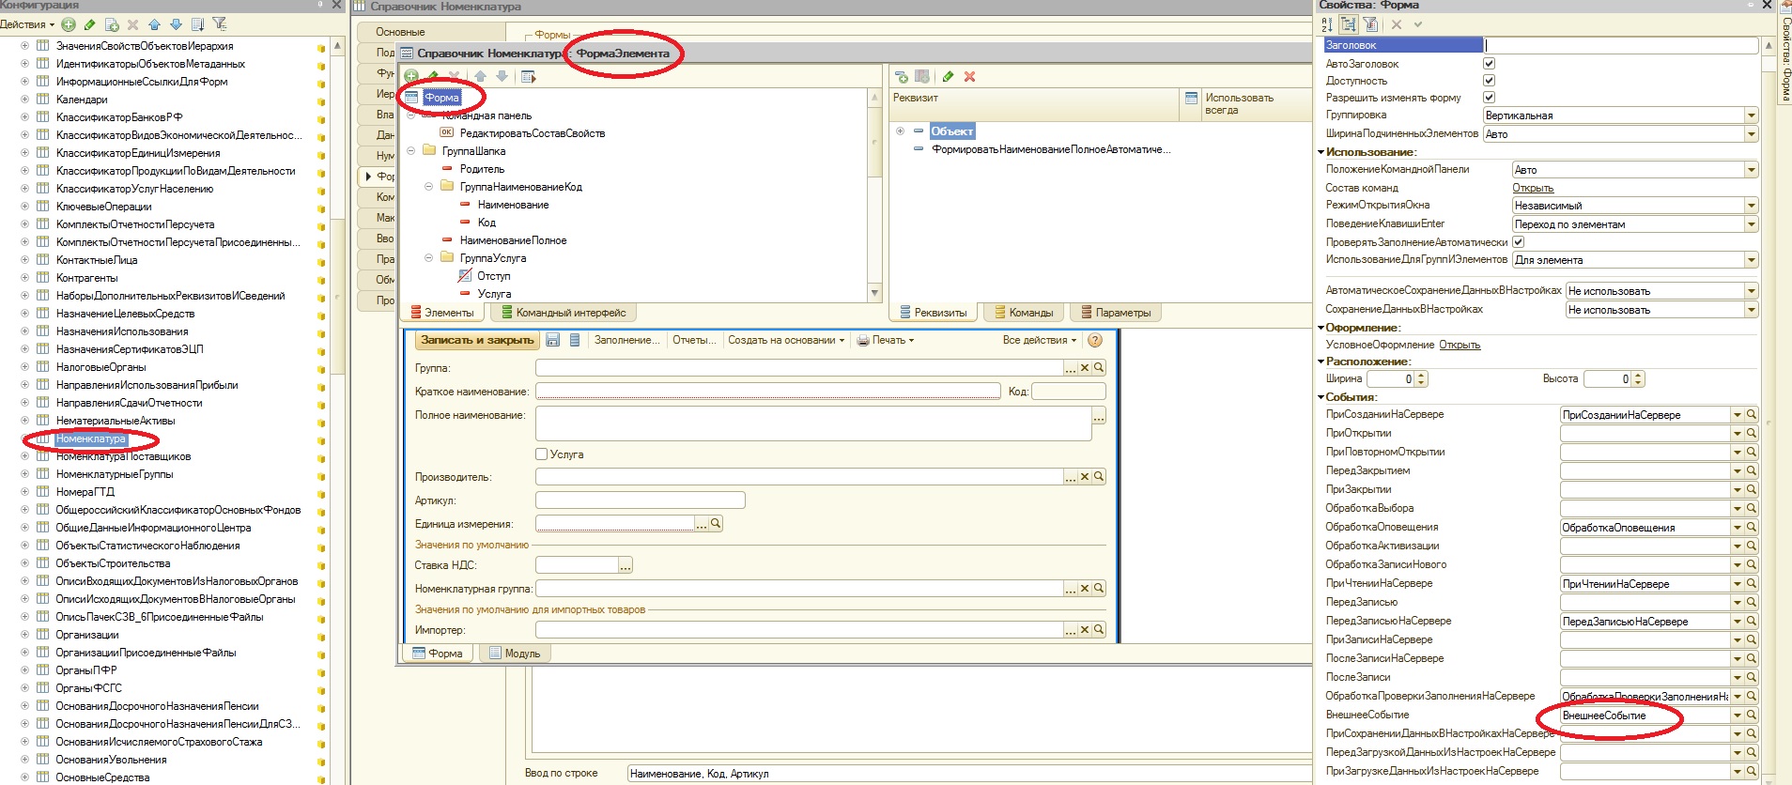
Task: Click green Add element icon in form elements toolbar
Action: (411, 76)
